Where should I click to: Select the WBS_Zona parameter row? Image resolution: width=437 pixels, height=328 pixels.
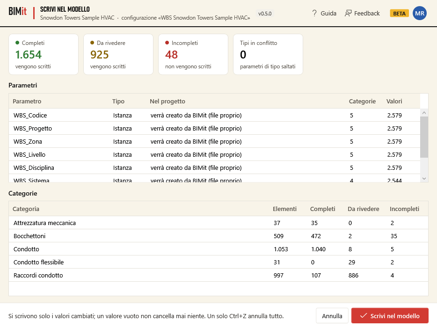(x=214, y=141)
